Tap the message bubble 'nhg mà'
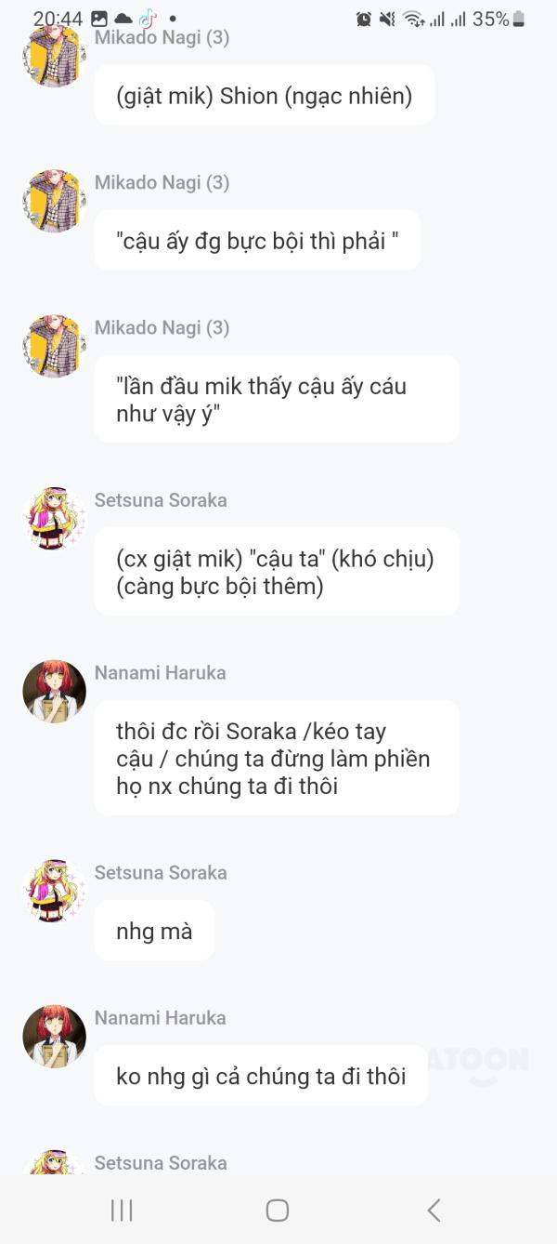Screen dimensions: 557x1244 click(x=154, y=931)
